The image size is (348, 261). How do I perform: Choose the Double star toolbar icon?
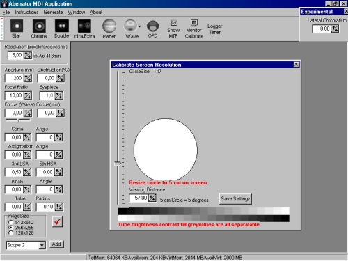61,29
